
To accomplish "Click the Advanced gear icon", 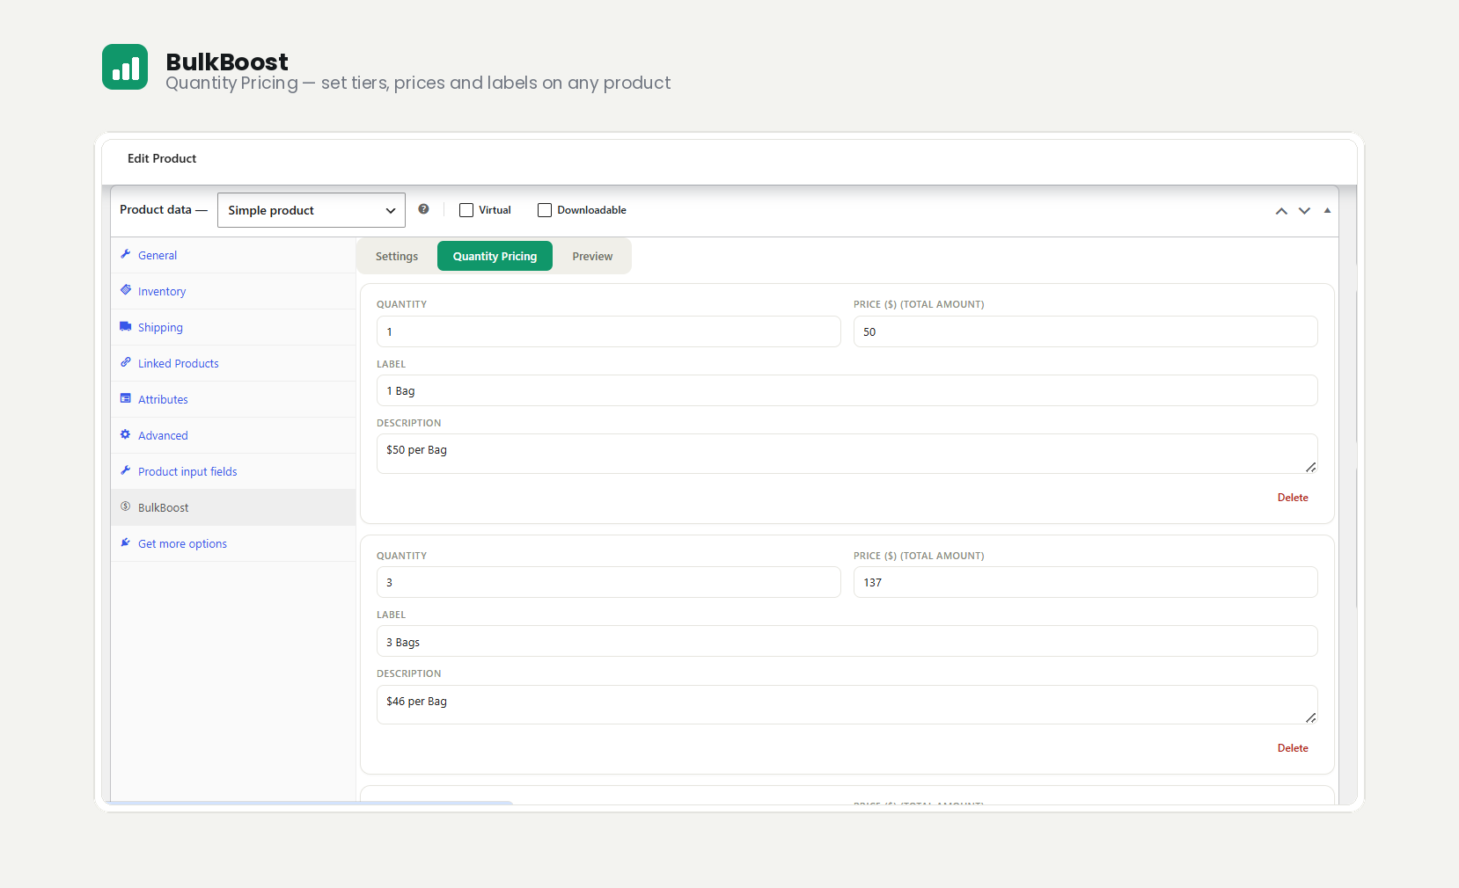I will click(126, 434).
